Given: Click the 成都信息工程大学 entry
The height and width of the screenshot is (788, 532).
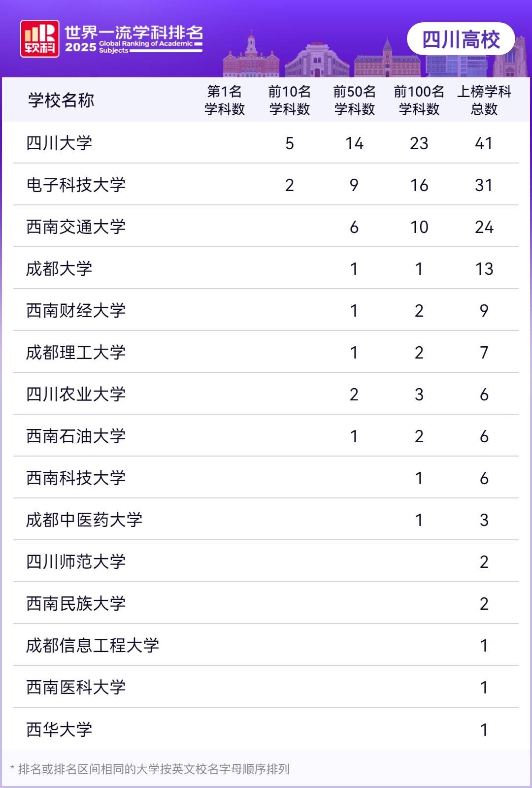Looking at the screenshot, I should click(x=93, y=646).
